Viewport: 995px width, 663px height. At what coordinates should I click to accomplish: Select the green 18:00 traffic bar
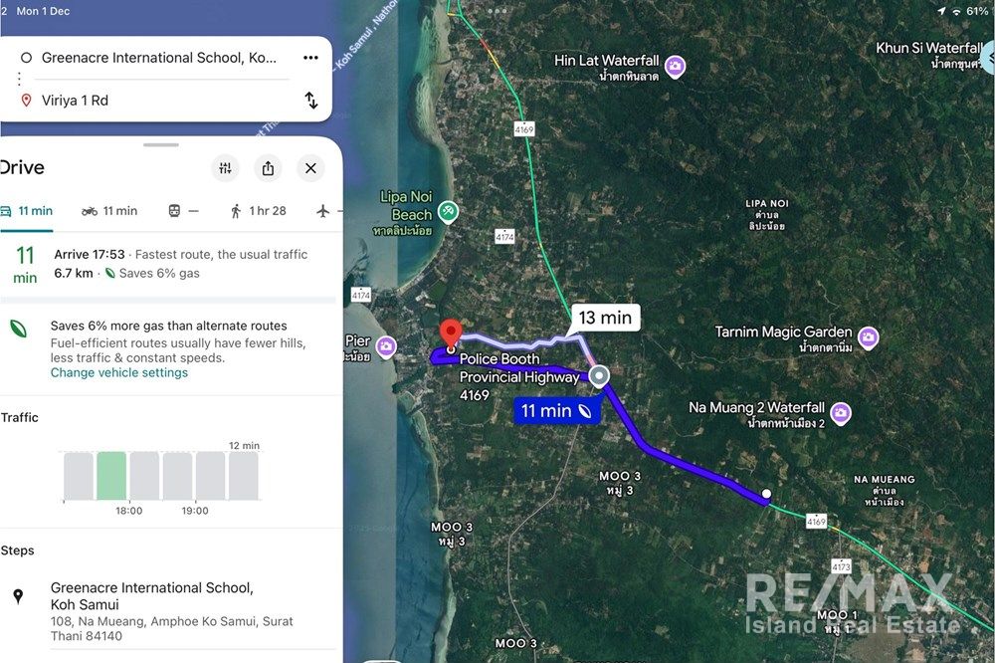[111, 476]
